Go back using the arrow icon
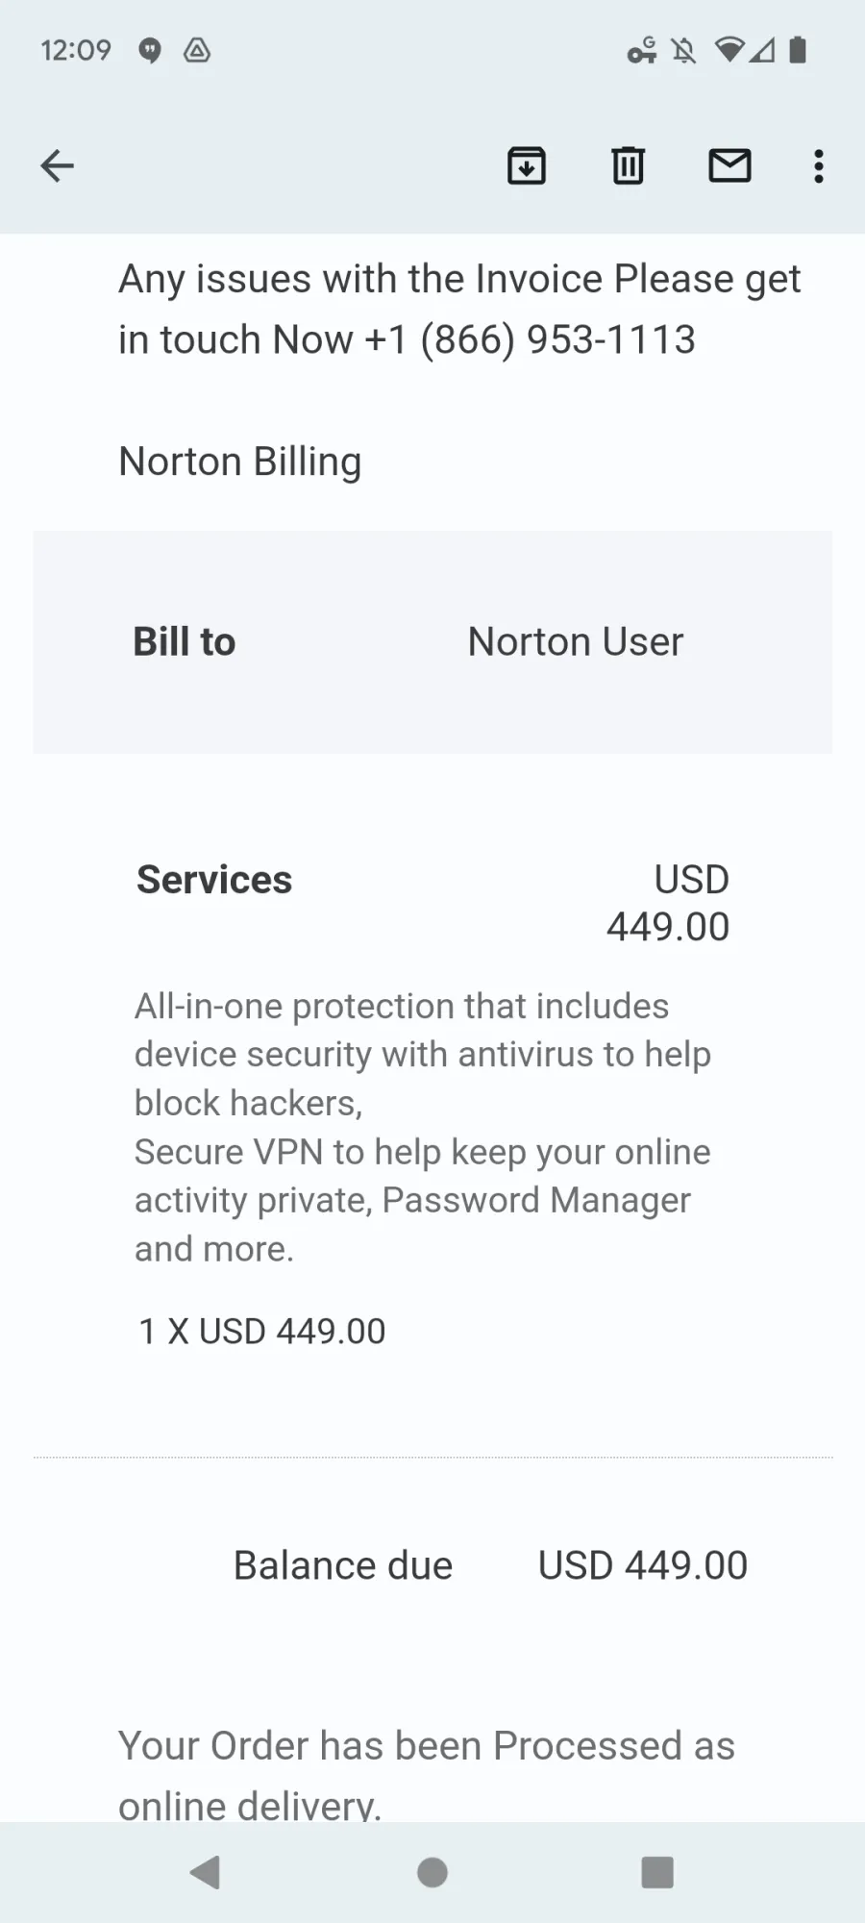The height and width of the screenshot is (1923, 865). coord(57,166)
